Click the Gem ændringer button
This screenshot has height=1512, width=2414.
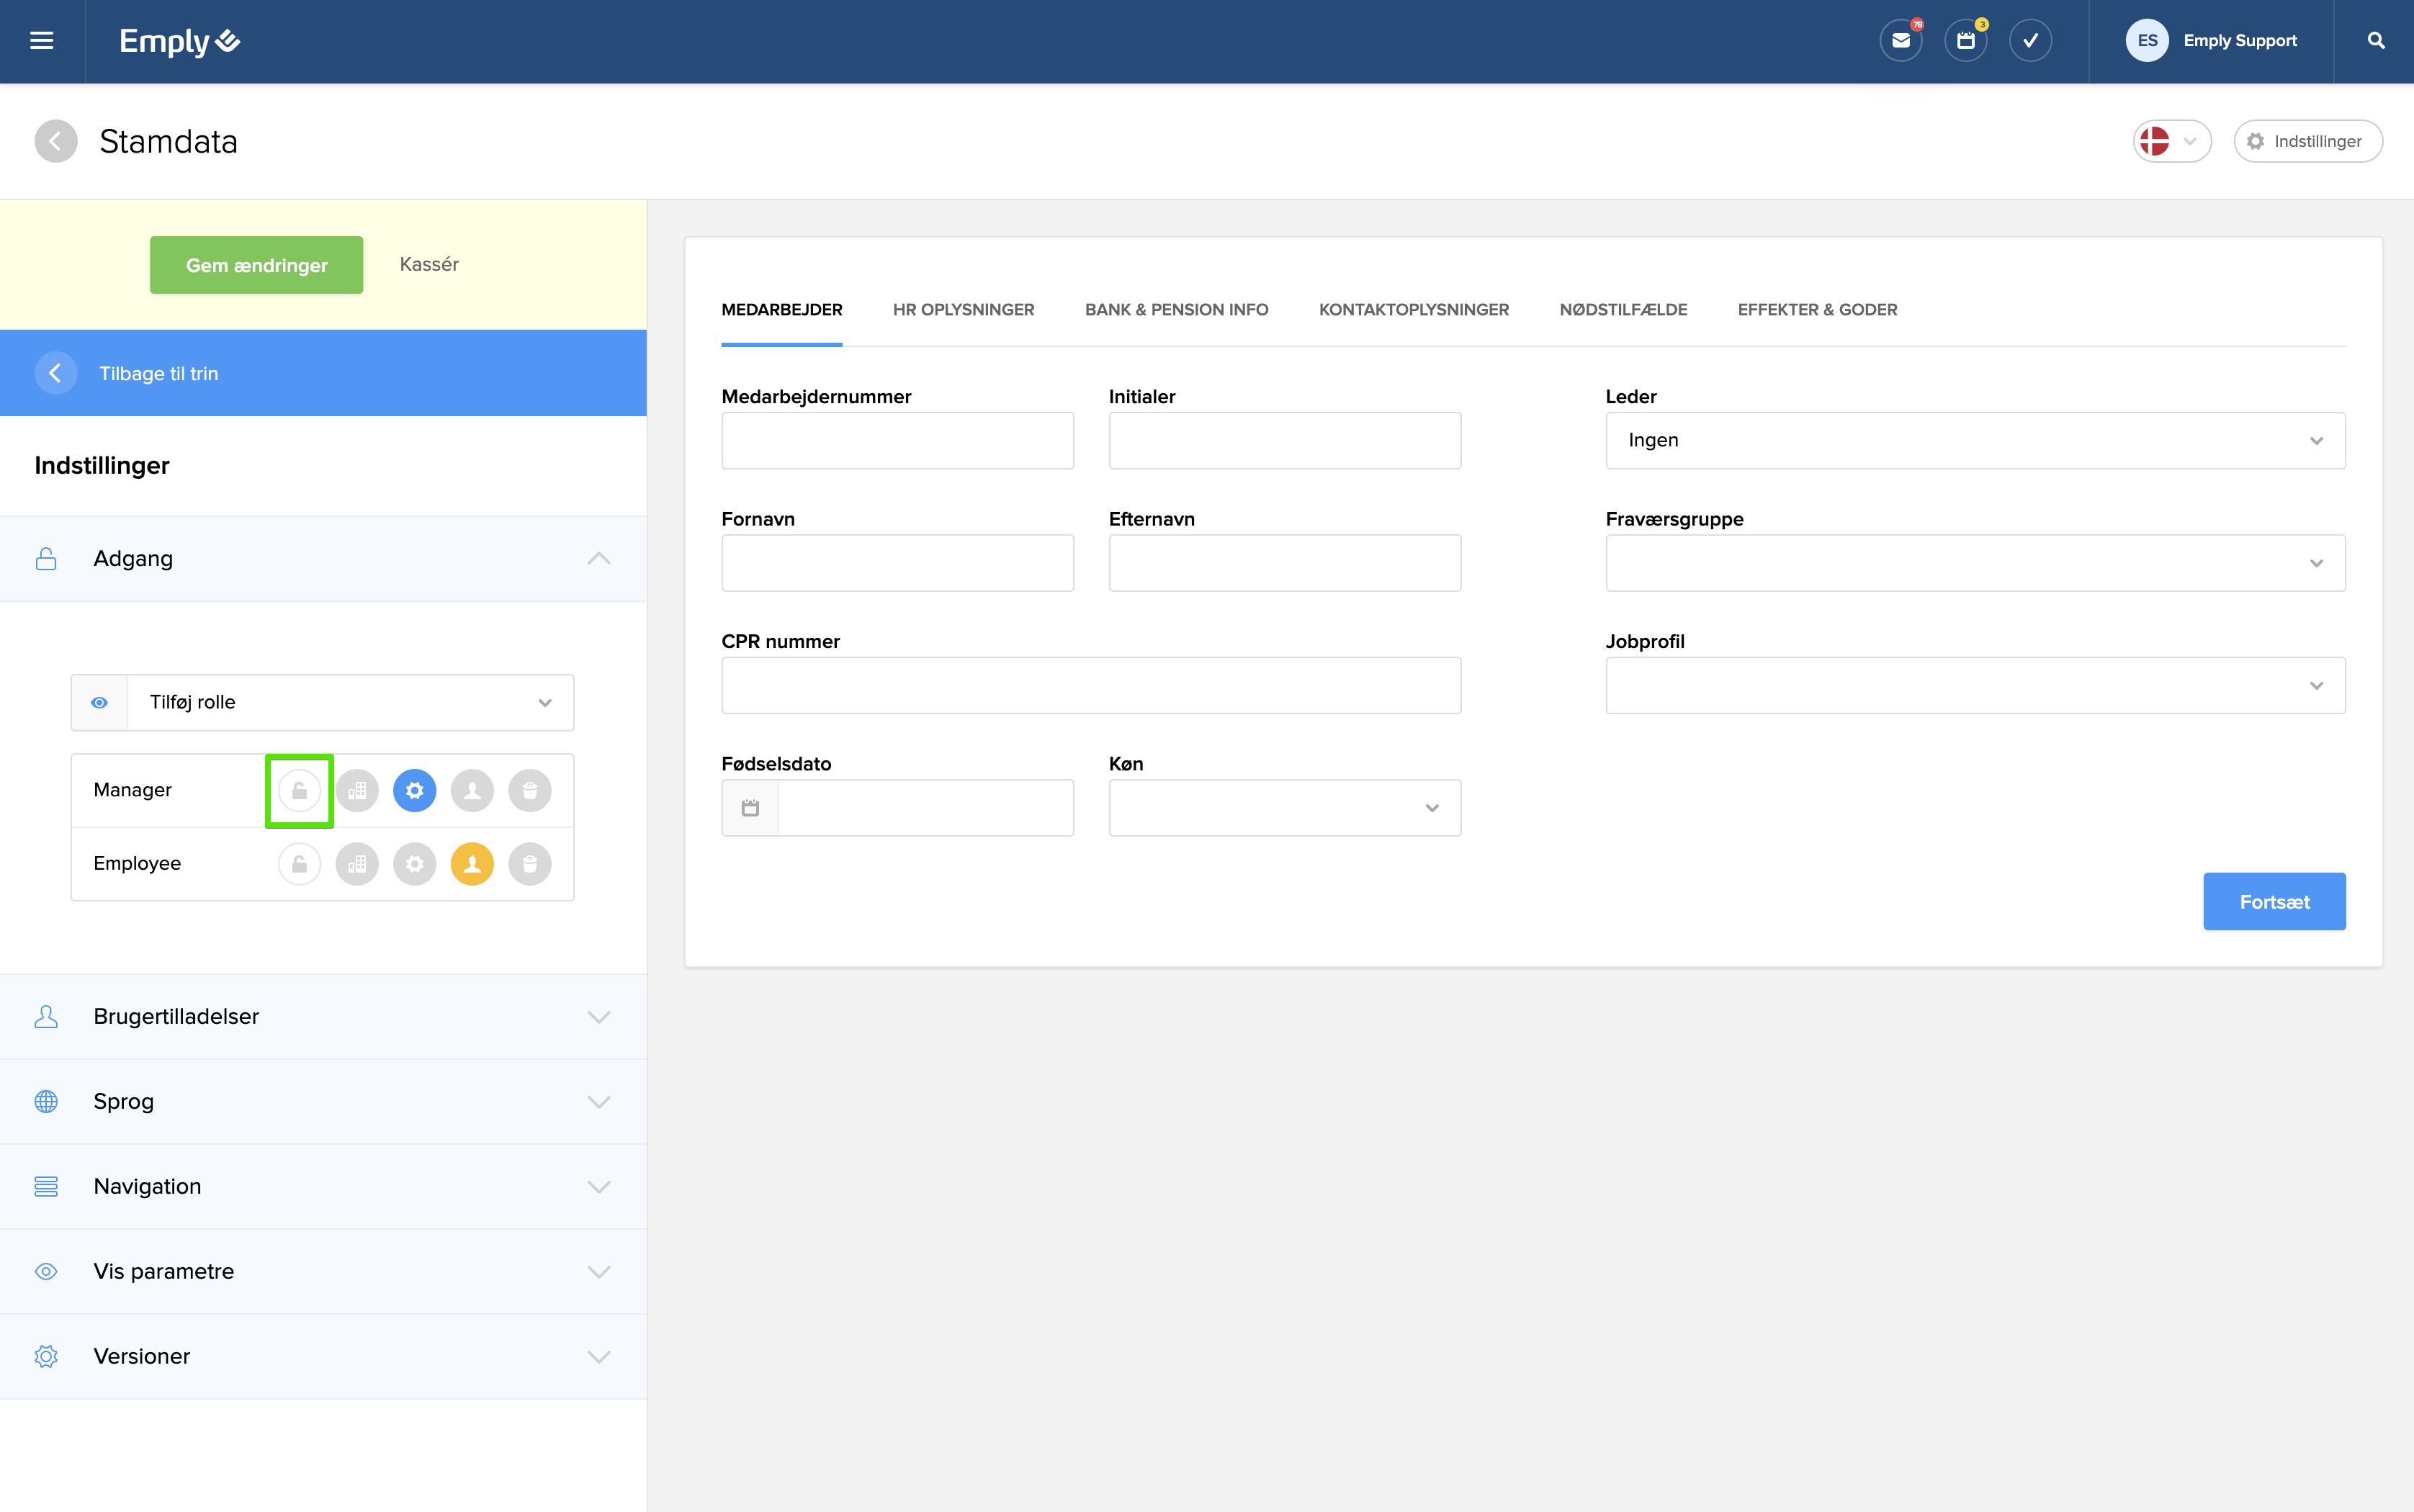point(256,265)
